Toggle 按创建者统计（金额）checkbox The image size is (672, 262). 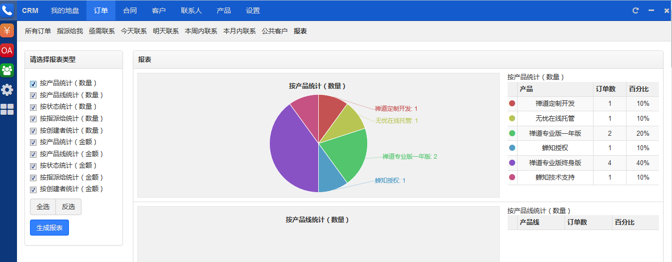point(33,190)
